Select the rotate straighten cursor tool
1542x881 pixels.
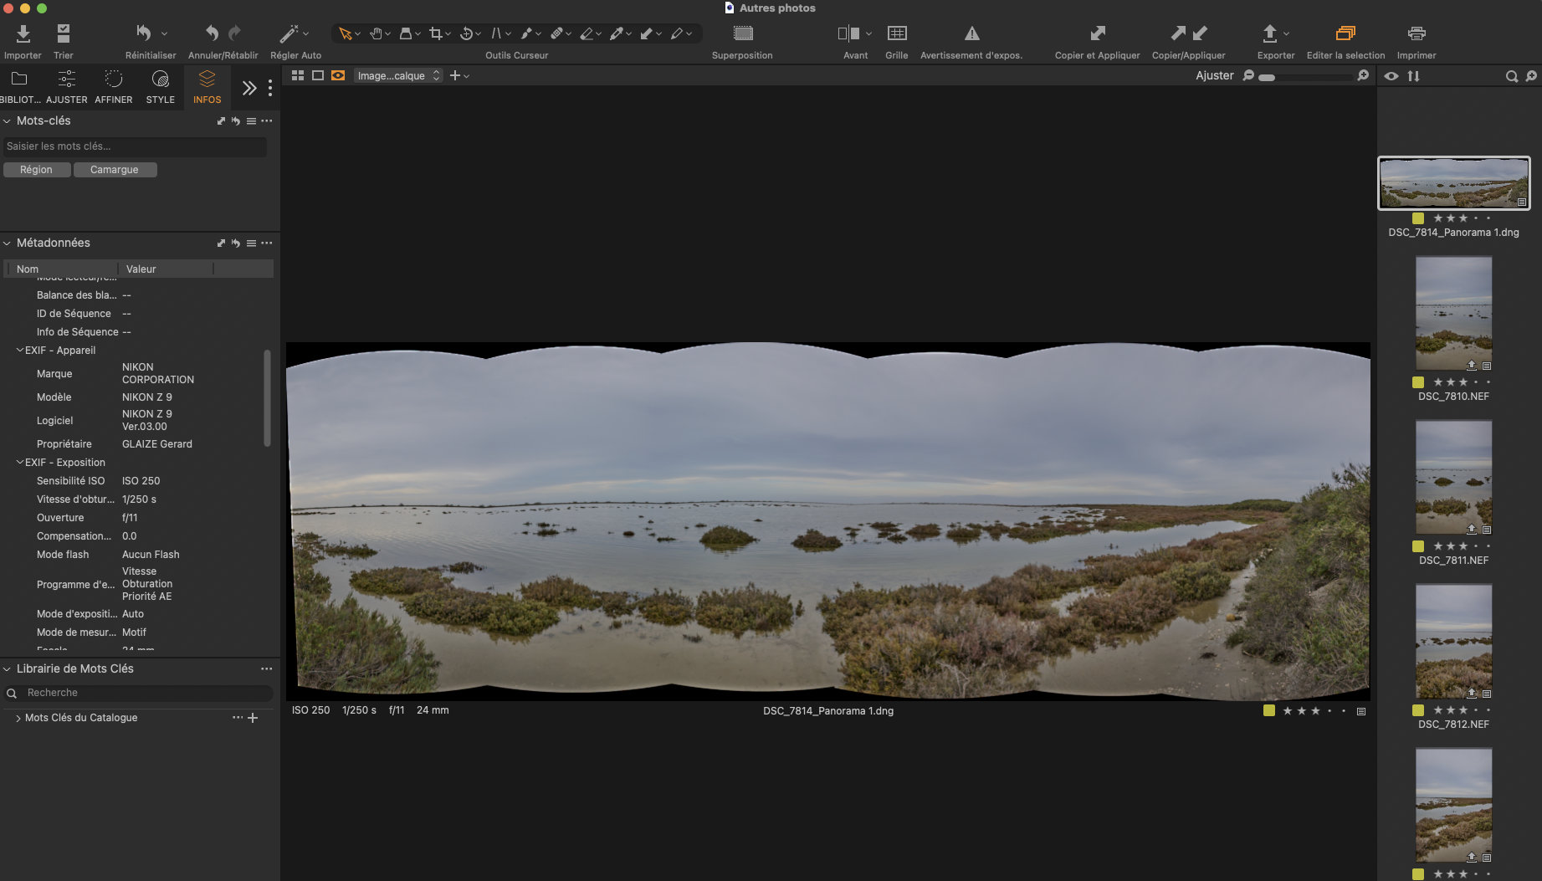[x=467, y=33]
